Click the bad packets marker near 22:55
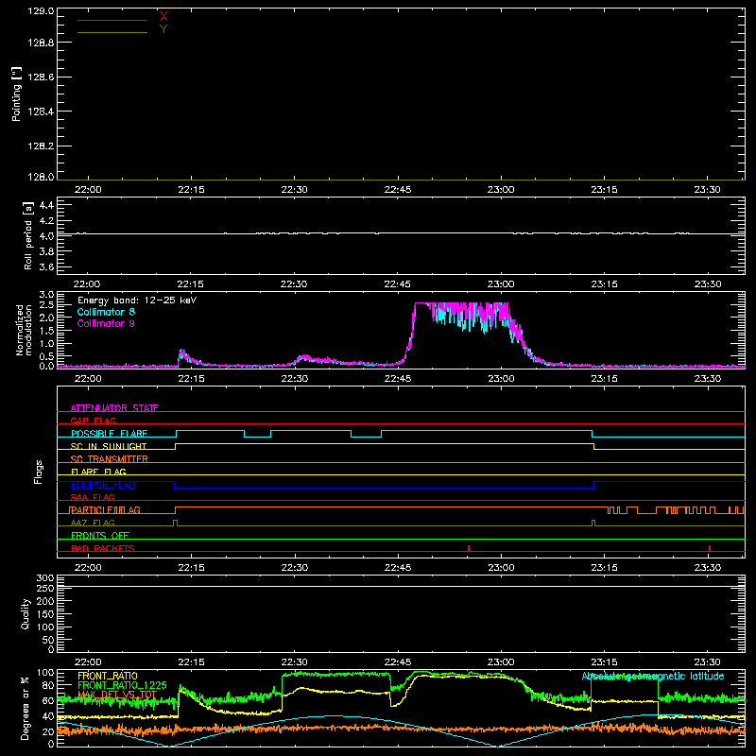The width and height of the screenshot is (756, 756). tap(469, 548)
